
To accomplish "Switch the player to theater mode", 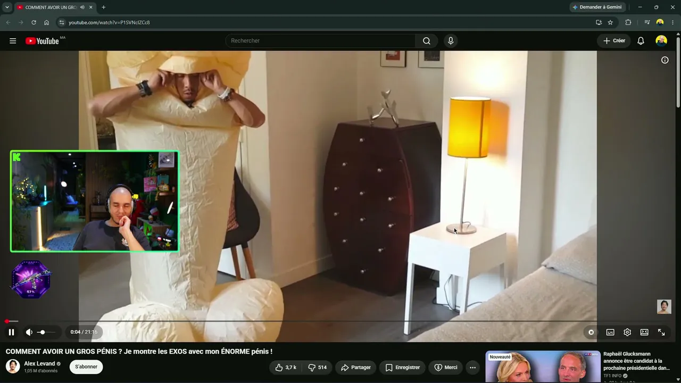I will (644, 332).
